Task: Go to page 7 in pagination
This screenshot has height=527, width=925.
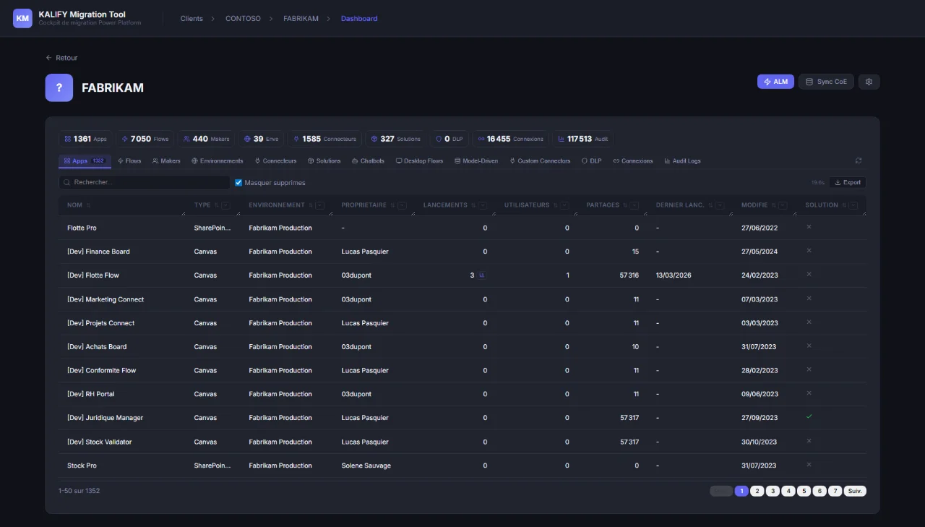Action: tap(835, 491)
